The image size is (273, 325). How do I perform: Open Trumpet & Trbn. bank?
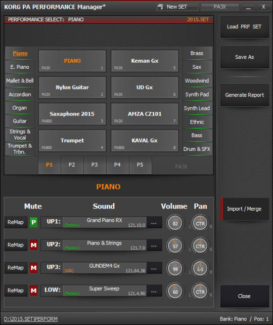pyautogui.click(x=20, y=149)
